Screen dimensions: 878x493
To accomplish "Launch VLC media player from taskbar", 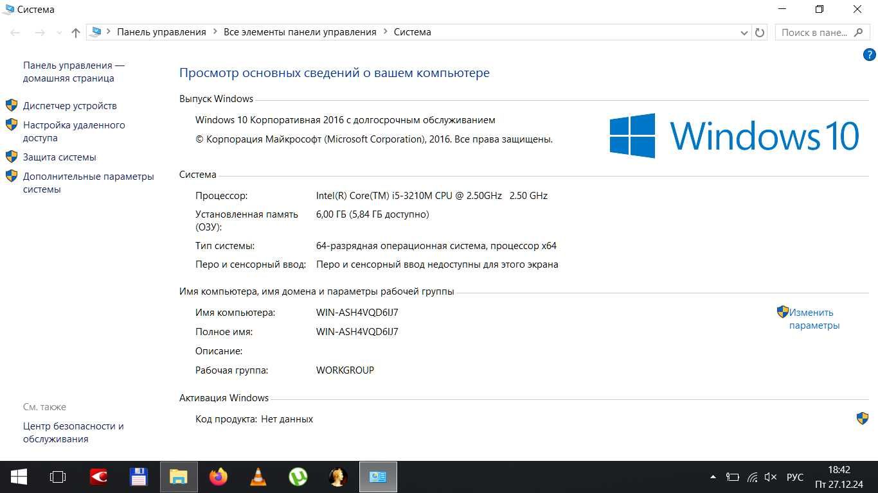I will point(258,477).
